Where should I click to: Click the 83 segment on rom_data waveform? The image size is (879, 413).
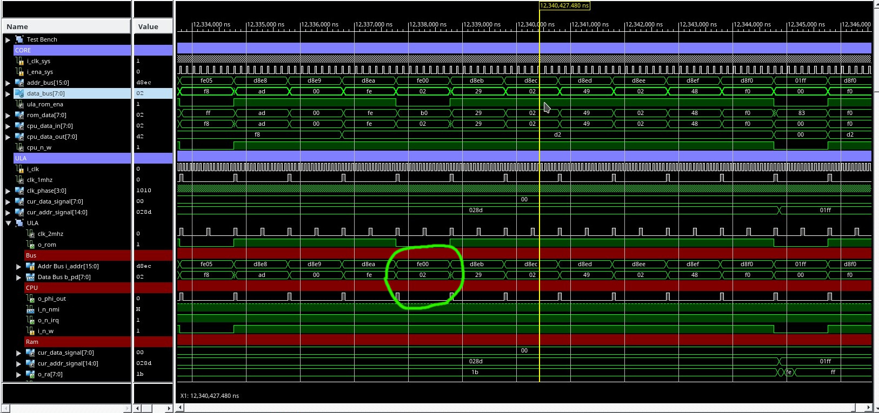[x=802, y=113]
